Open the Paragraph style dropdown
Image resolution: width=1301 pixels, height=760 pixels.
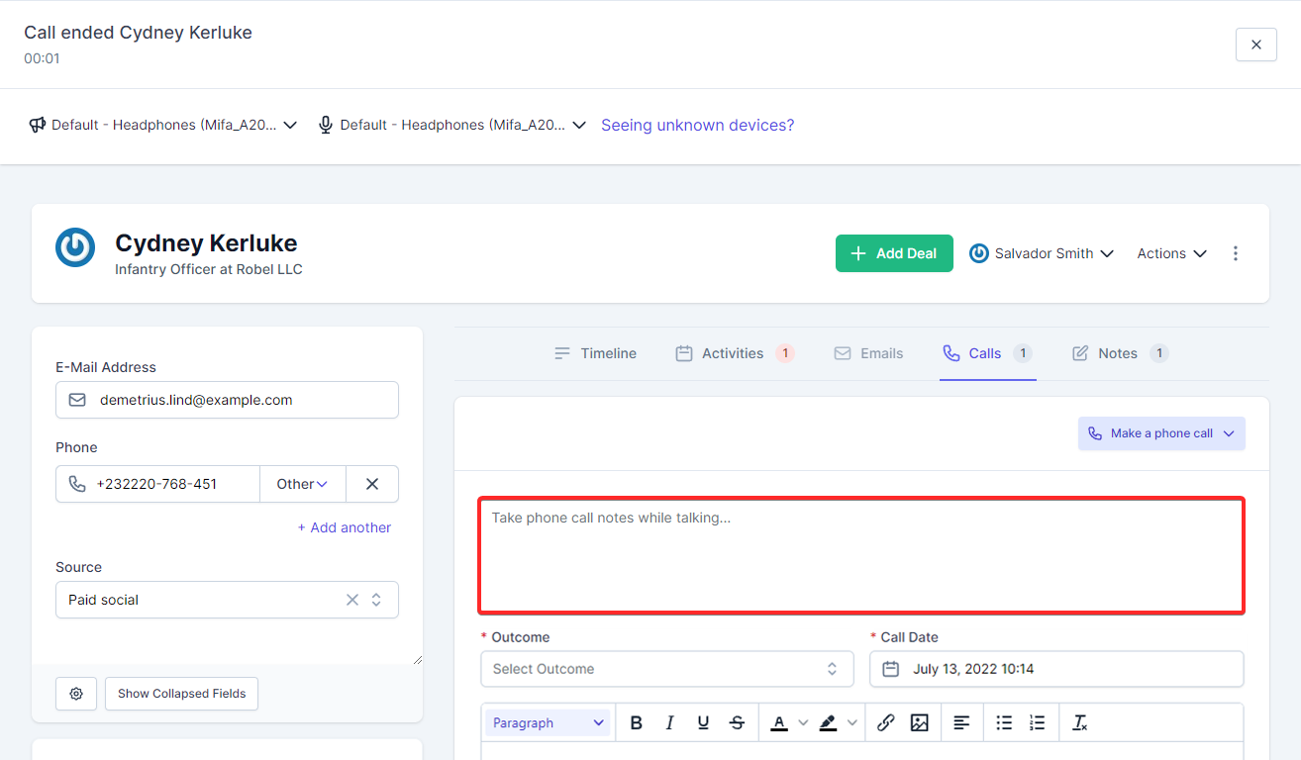pyautogui.click(x=549, y=723)
